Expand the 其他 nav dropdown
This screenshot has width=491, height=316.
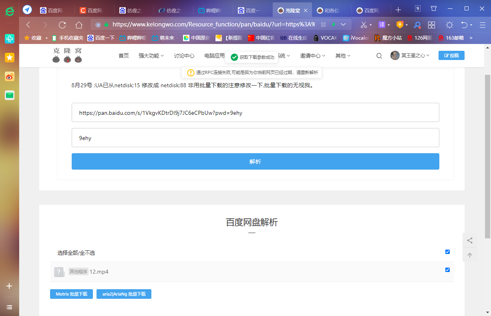pos(343,56)
